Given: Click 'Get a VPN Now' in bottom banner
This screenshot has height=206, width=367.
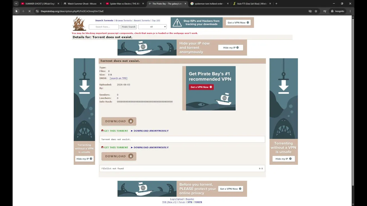Looking at the screenshot, I should (x=231, y=189).
